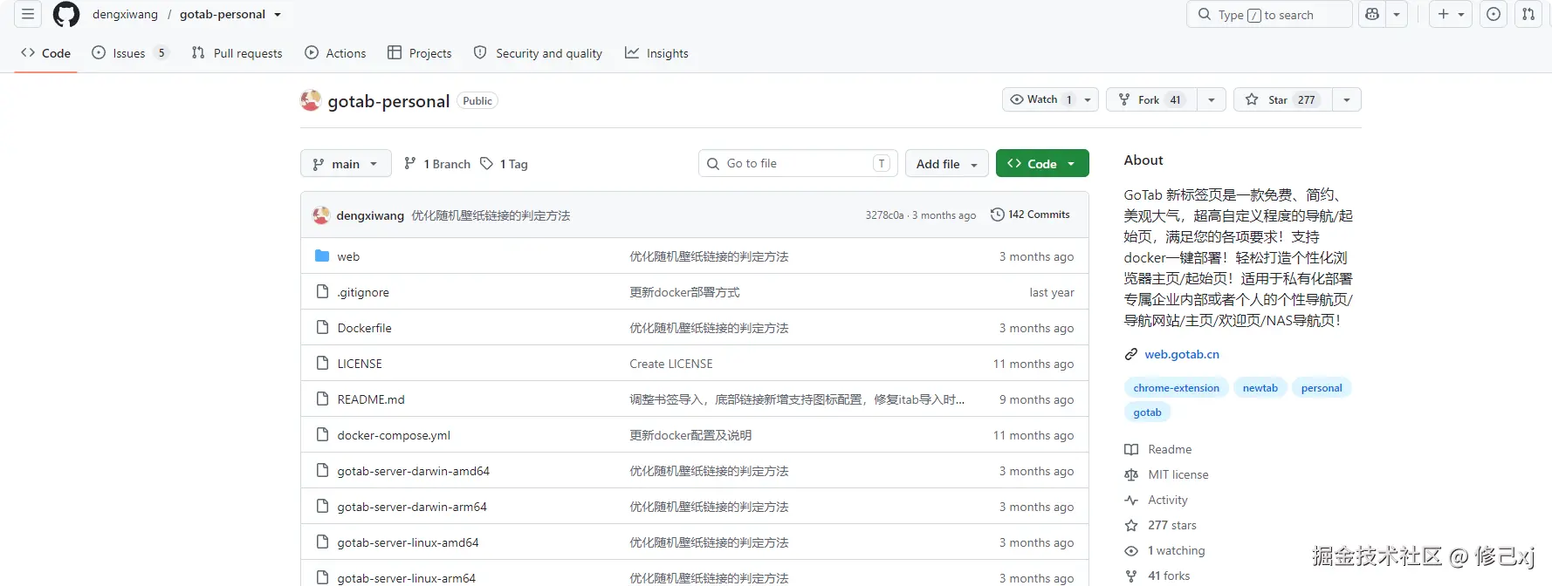Open the green Code clone dropdown
The height and width of the screenshot is (586, 1552).
pyautogui.click(x=1042, y=164)
